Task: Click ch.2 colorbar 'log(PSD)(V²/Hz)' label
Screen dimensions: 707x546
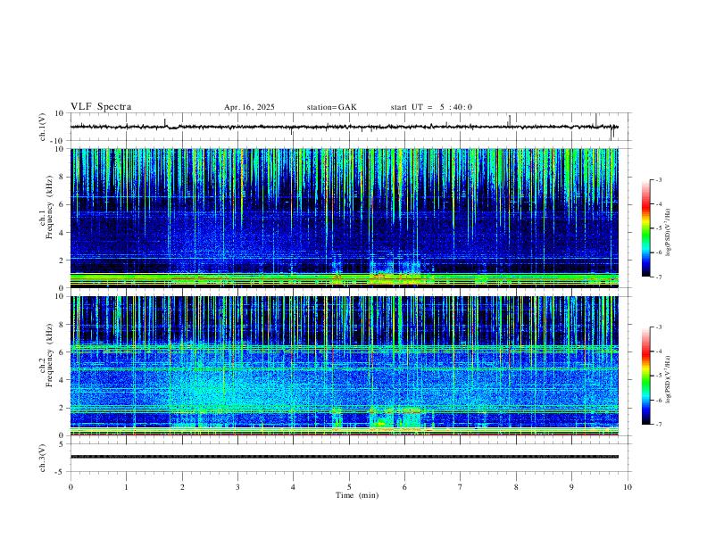Action: pos(668,379)
